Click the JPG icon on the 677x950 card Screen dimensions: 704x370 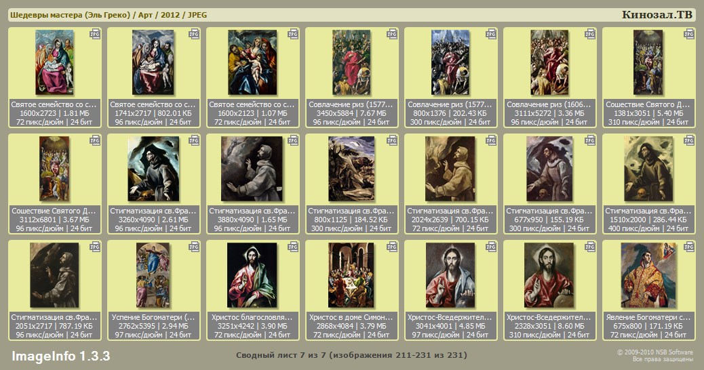pos(590,141)
